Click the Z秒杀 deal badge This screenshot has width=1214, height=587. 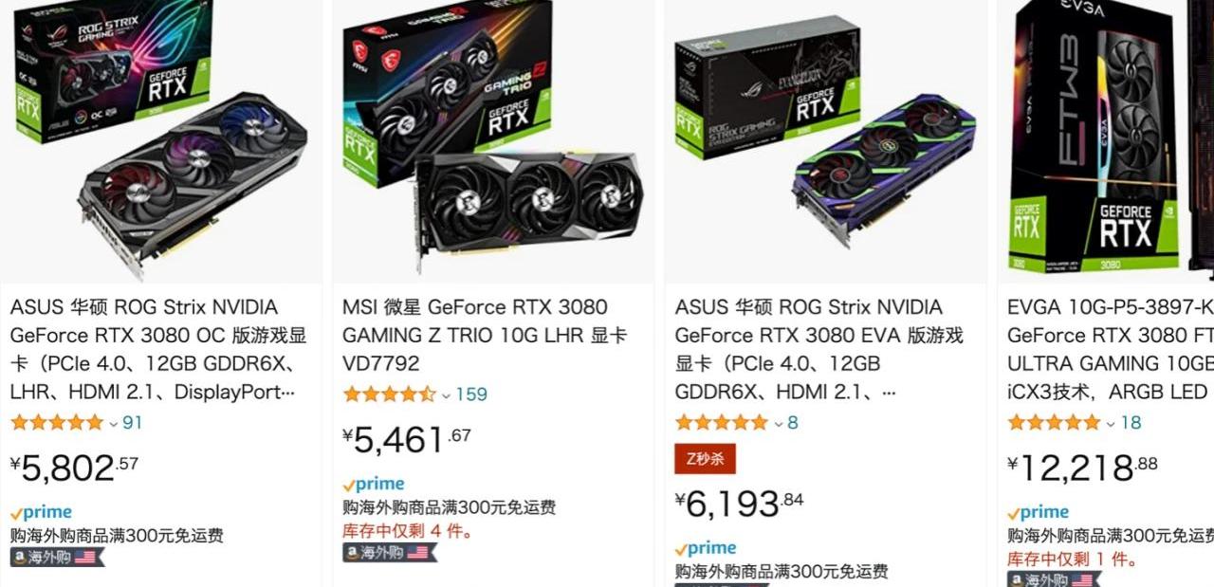tap(705, 459)
